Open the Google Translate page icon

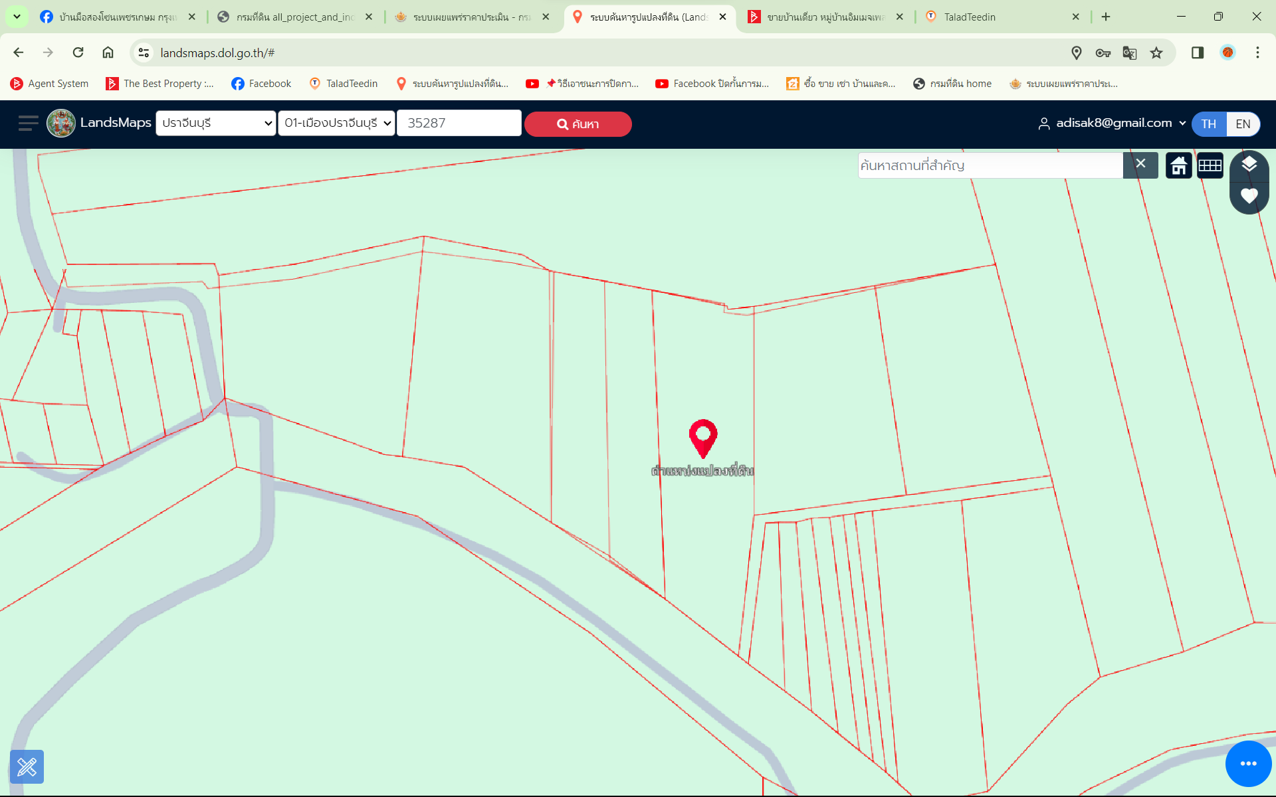pos(1130,52)
